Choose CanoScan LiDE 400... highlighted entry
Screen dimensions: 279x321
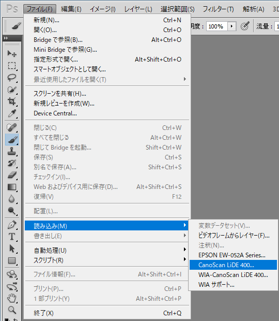pos(233,265)
